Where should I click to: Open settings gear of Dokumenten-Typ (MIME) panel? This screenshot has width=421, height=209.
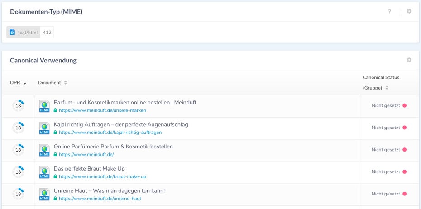pos(409,11)
